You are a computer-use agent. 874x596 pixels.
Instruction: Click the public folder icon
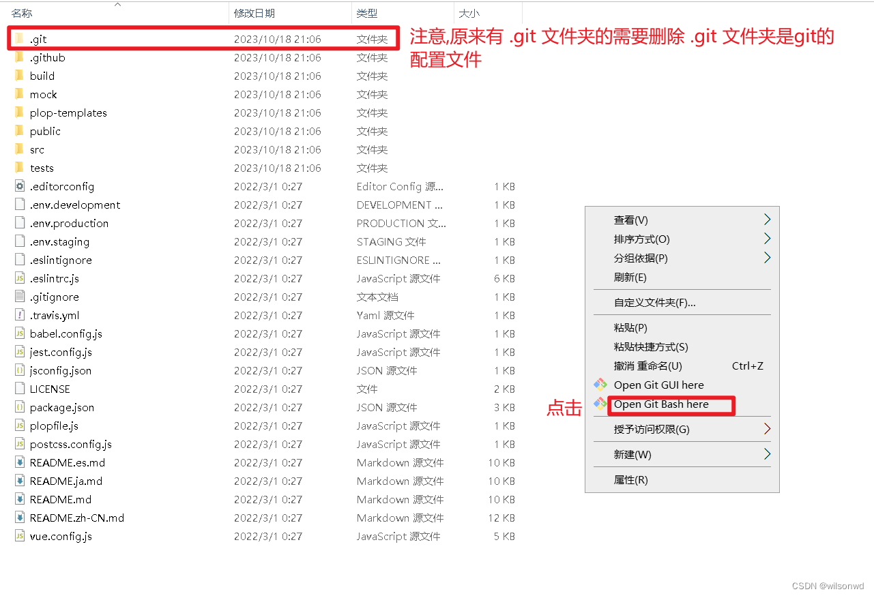(19, 131)
